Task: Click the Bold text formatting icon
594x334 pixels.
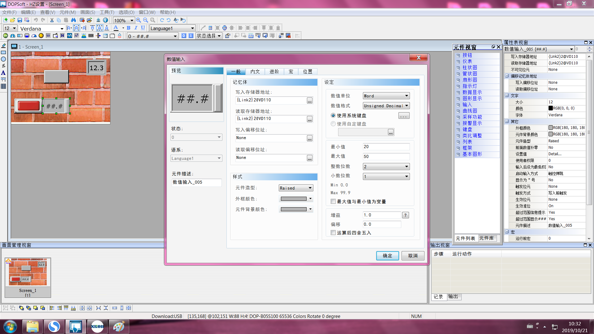Action: pos(129,28)
